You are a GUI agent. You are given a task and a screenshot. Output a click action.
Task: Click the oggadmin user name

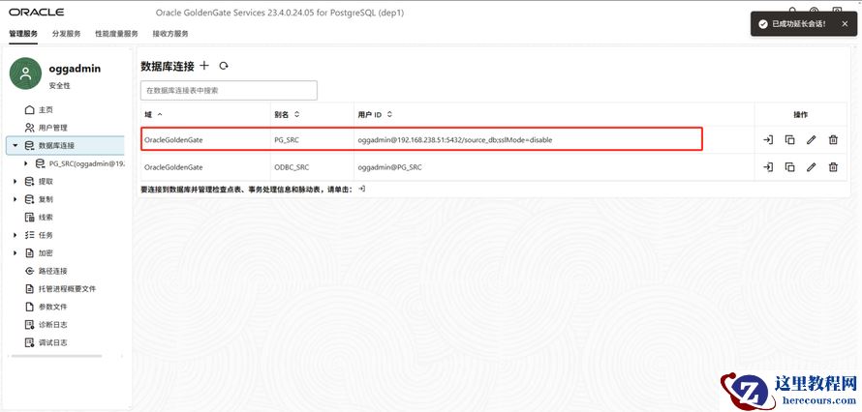pyautogui.click(x=75, y=69)
